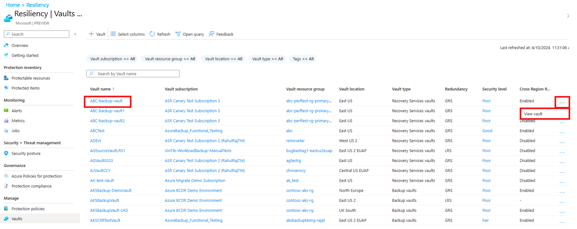Click the Feedback toolbar button
Image resolution: width=577 pixels, height=229 pixels.
coord(221,34)
